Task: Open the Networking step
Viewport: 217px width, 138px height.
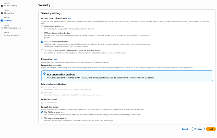Action: coord(9,13)
